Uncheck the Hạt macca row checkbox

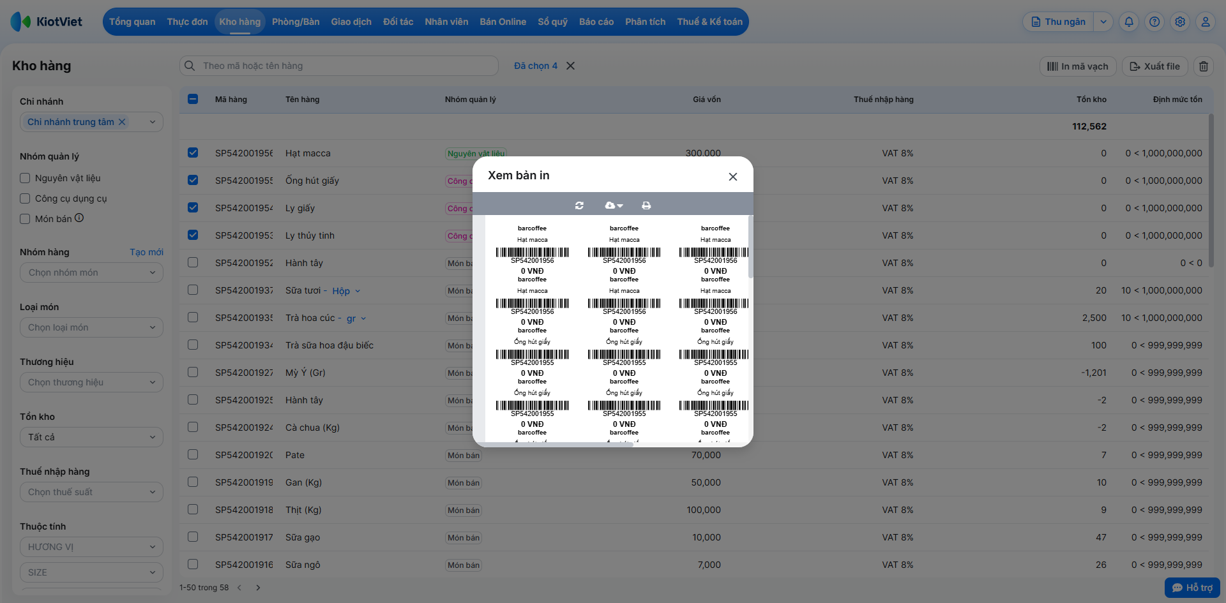193,153
